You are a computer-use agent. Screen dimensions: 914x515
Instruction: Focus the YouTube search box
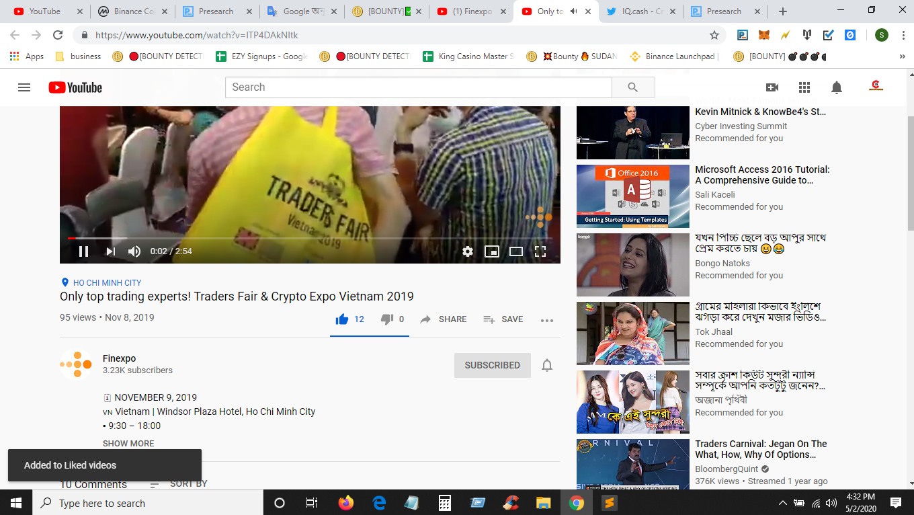419,87
